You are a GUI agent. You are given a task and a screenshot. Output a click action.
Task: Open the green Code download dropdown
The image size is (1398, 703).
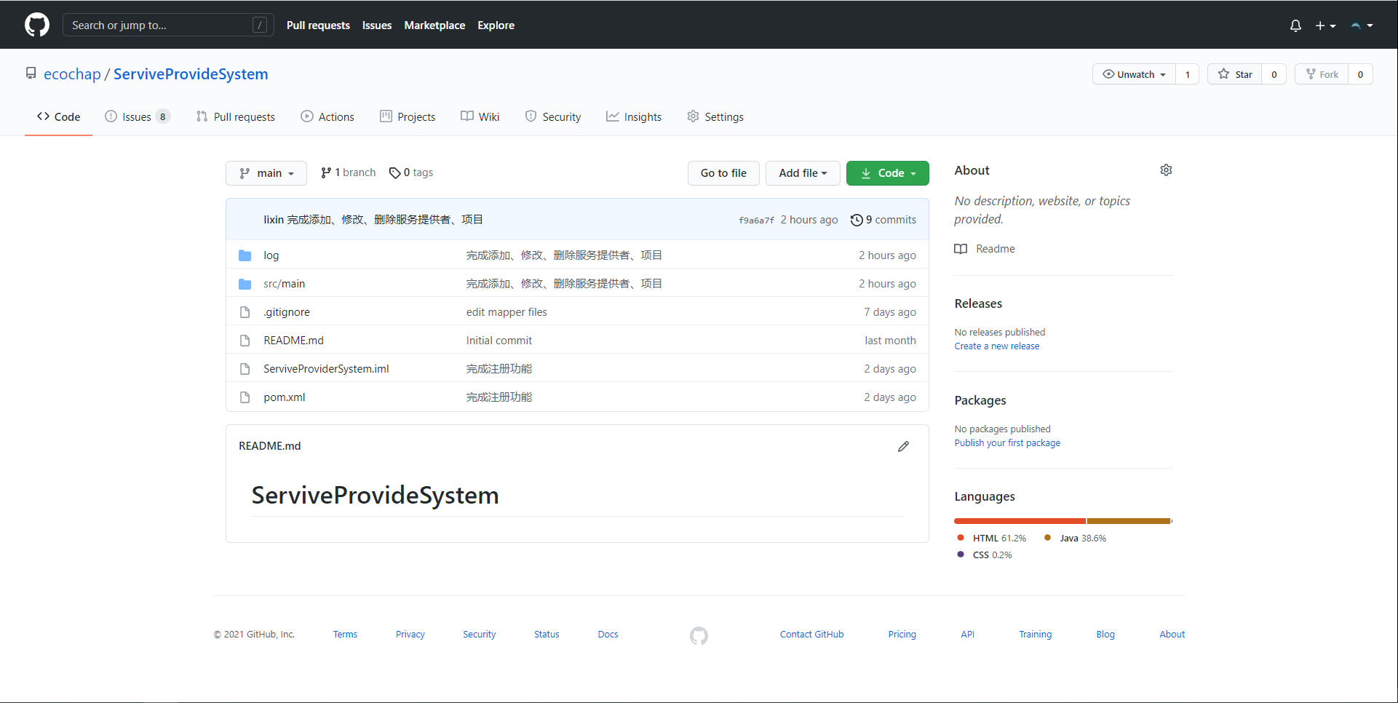coord(888,173)
